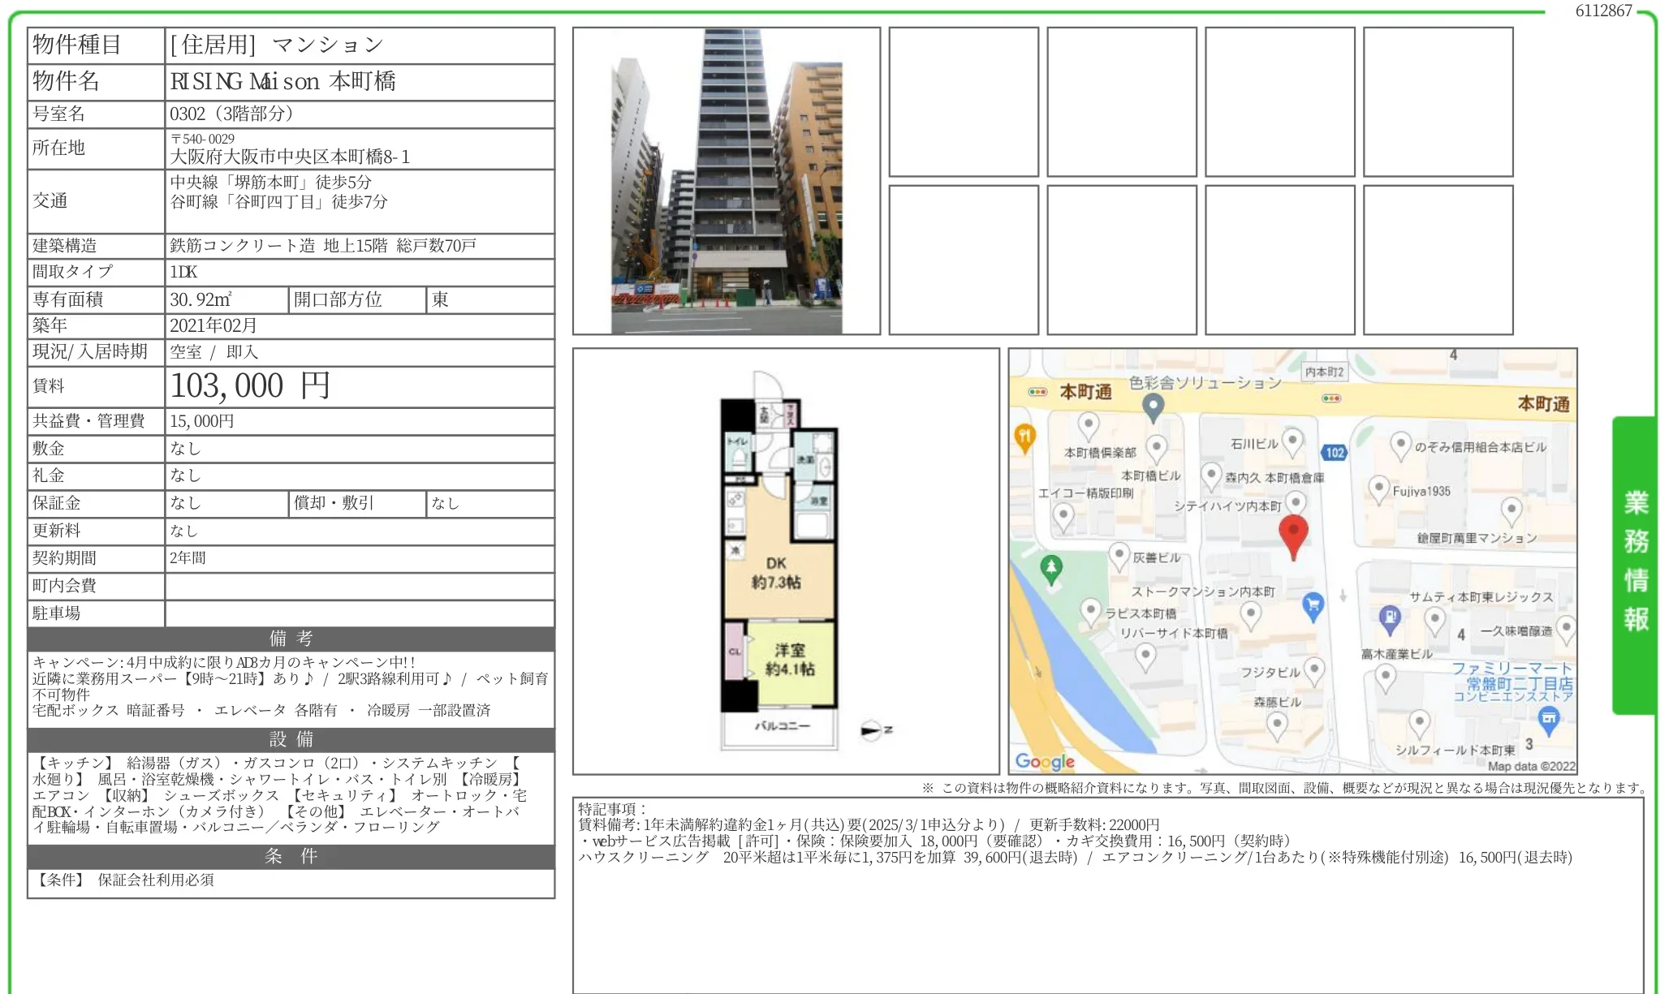Viewport: 1669px width, 994px height.
Task: Click the route 102 road shield
Action: (x=1335, y=453)
